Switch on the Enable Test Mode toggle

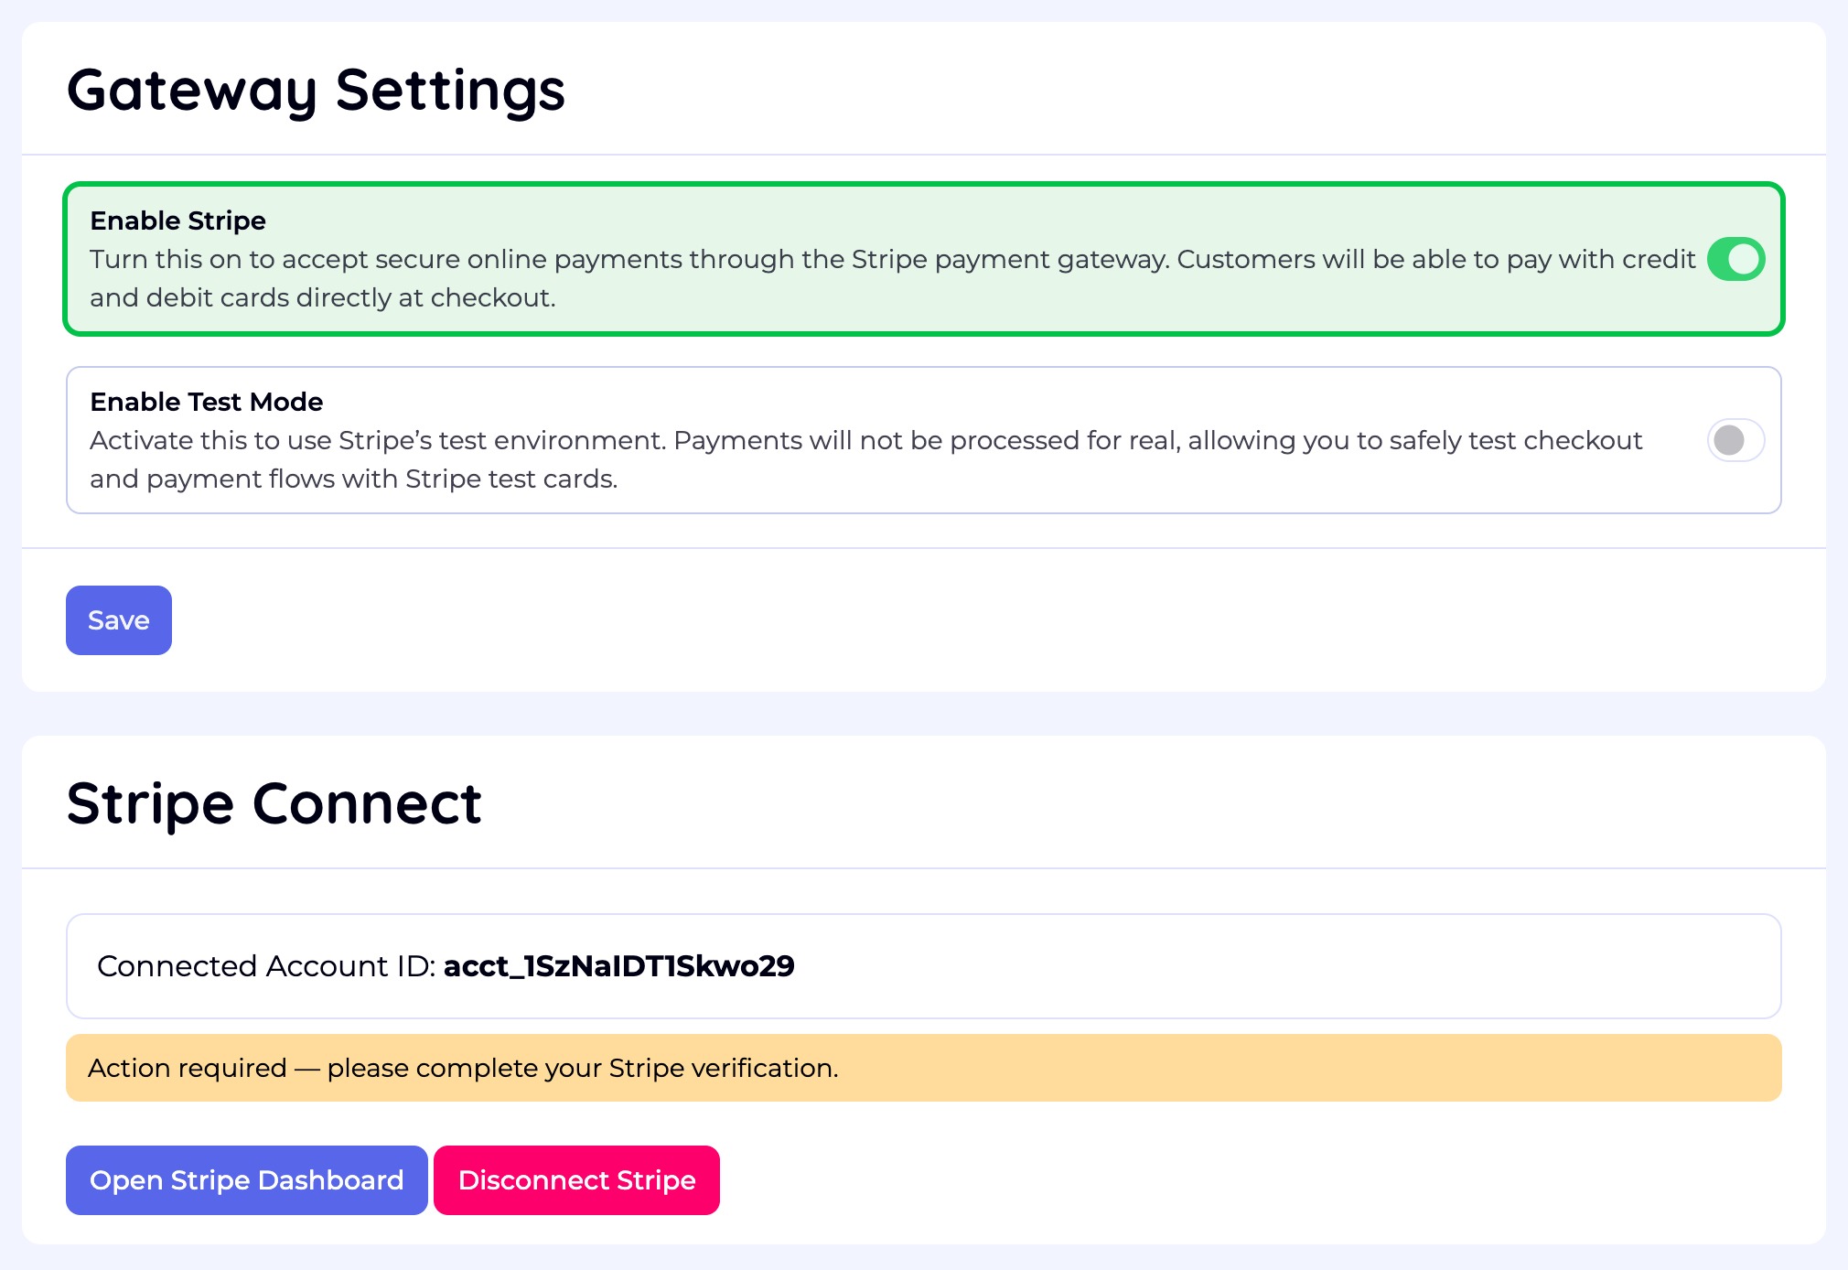1735,440
